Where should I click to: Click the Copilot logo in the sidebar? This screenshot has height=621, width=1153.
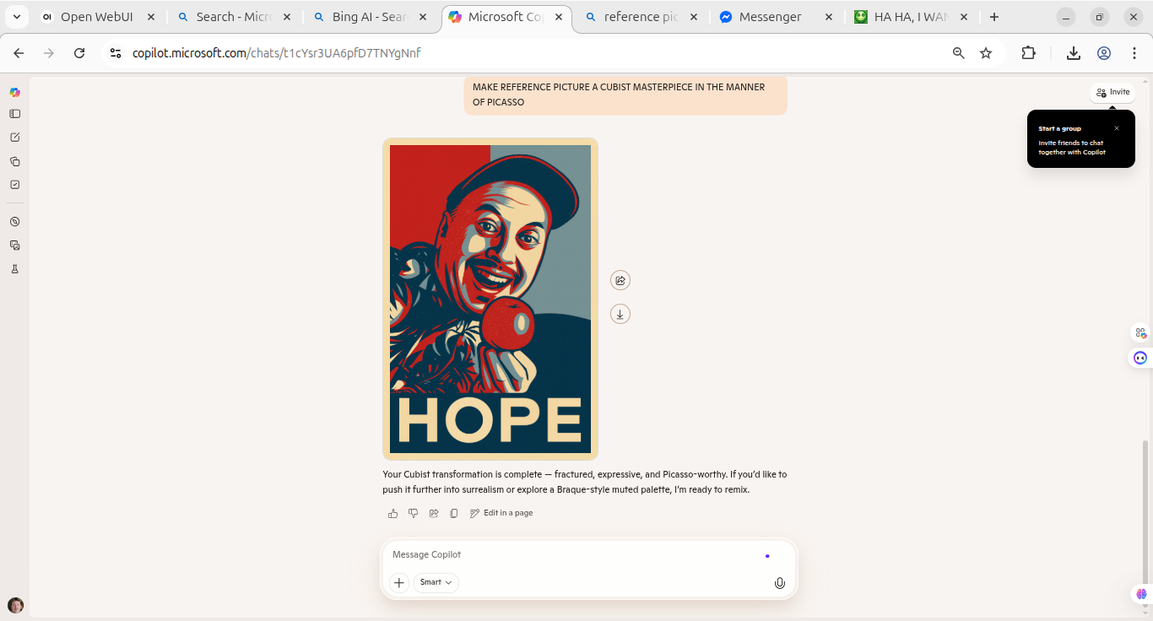14,92
